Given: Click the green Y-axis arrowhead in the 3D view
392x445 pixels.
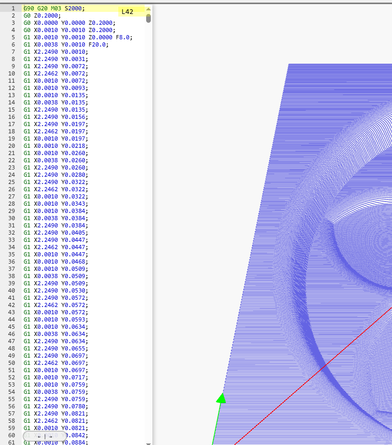Looking at the screenshot, I should point(221,398).
